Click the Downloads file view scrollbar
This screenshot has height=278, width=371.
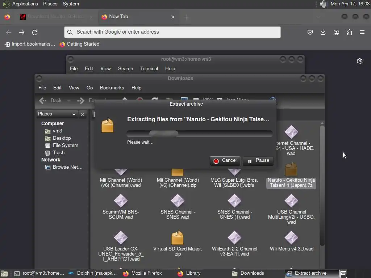322,186
